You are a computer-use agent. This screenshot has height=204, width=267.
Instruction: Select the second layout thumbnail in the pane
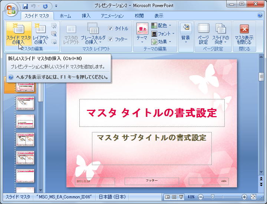pyautogui.click(x=25, y=103)
